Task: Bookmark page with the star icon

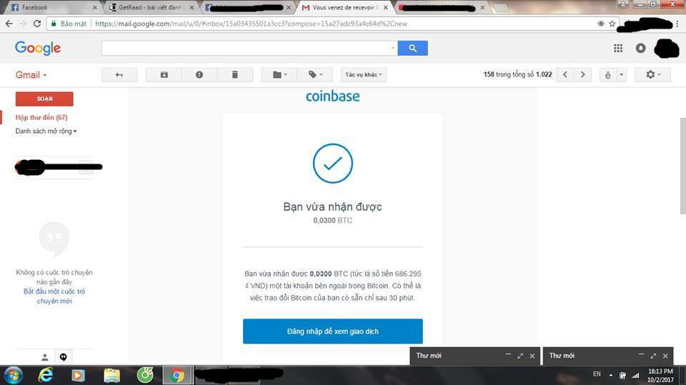Action: pyautogui.click(x=612, y=24)
